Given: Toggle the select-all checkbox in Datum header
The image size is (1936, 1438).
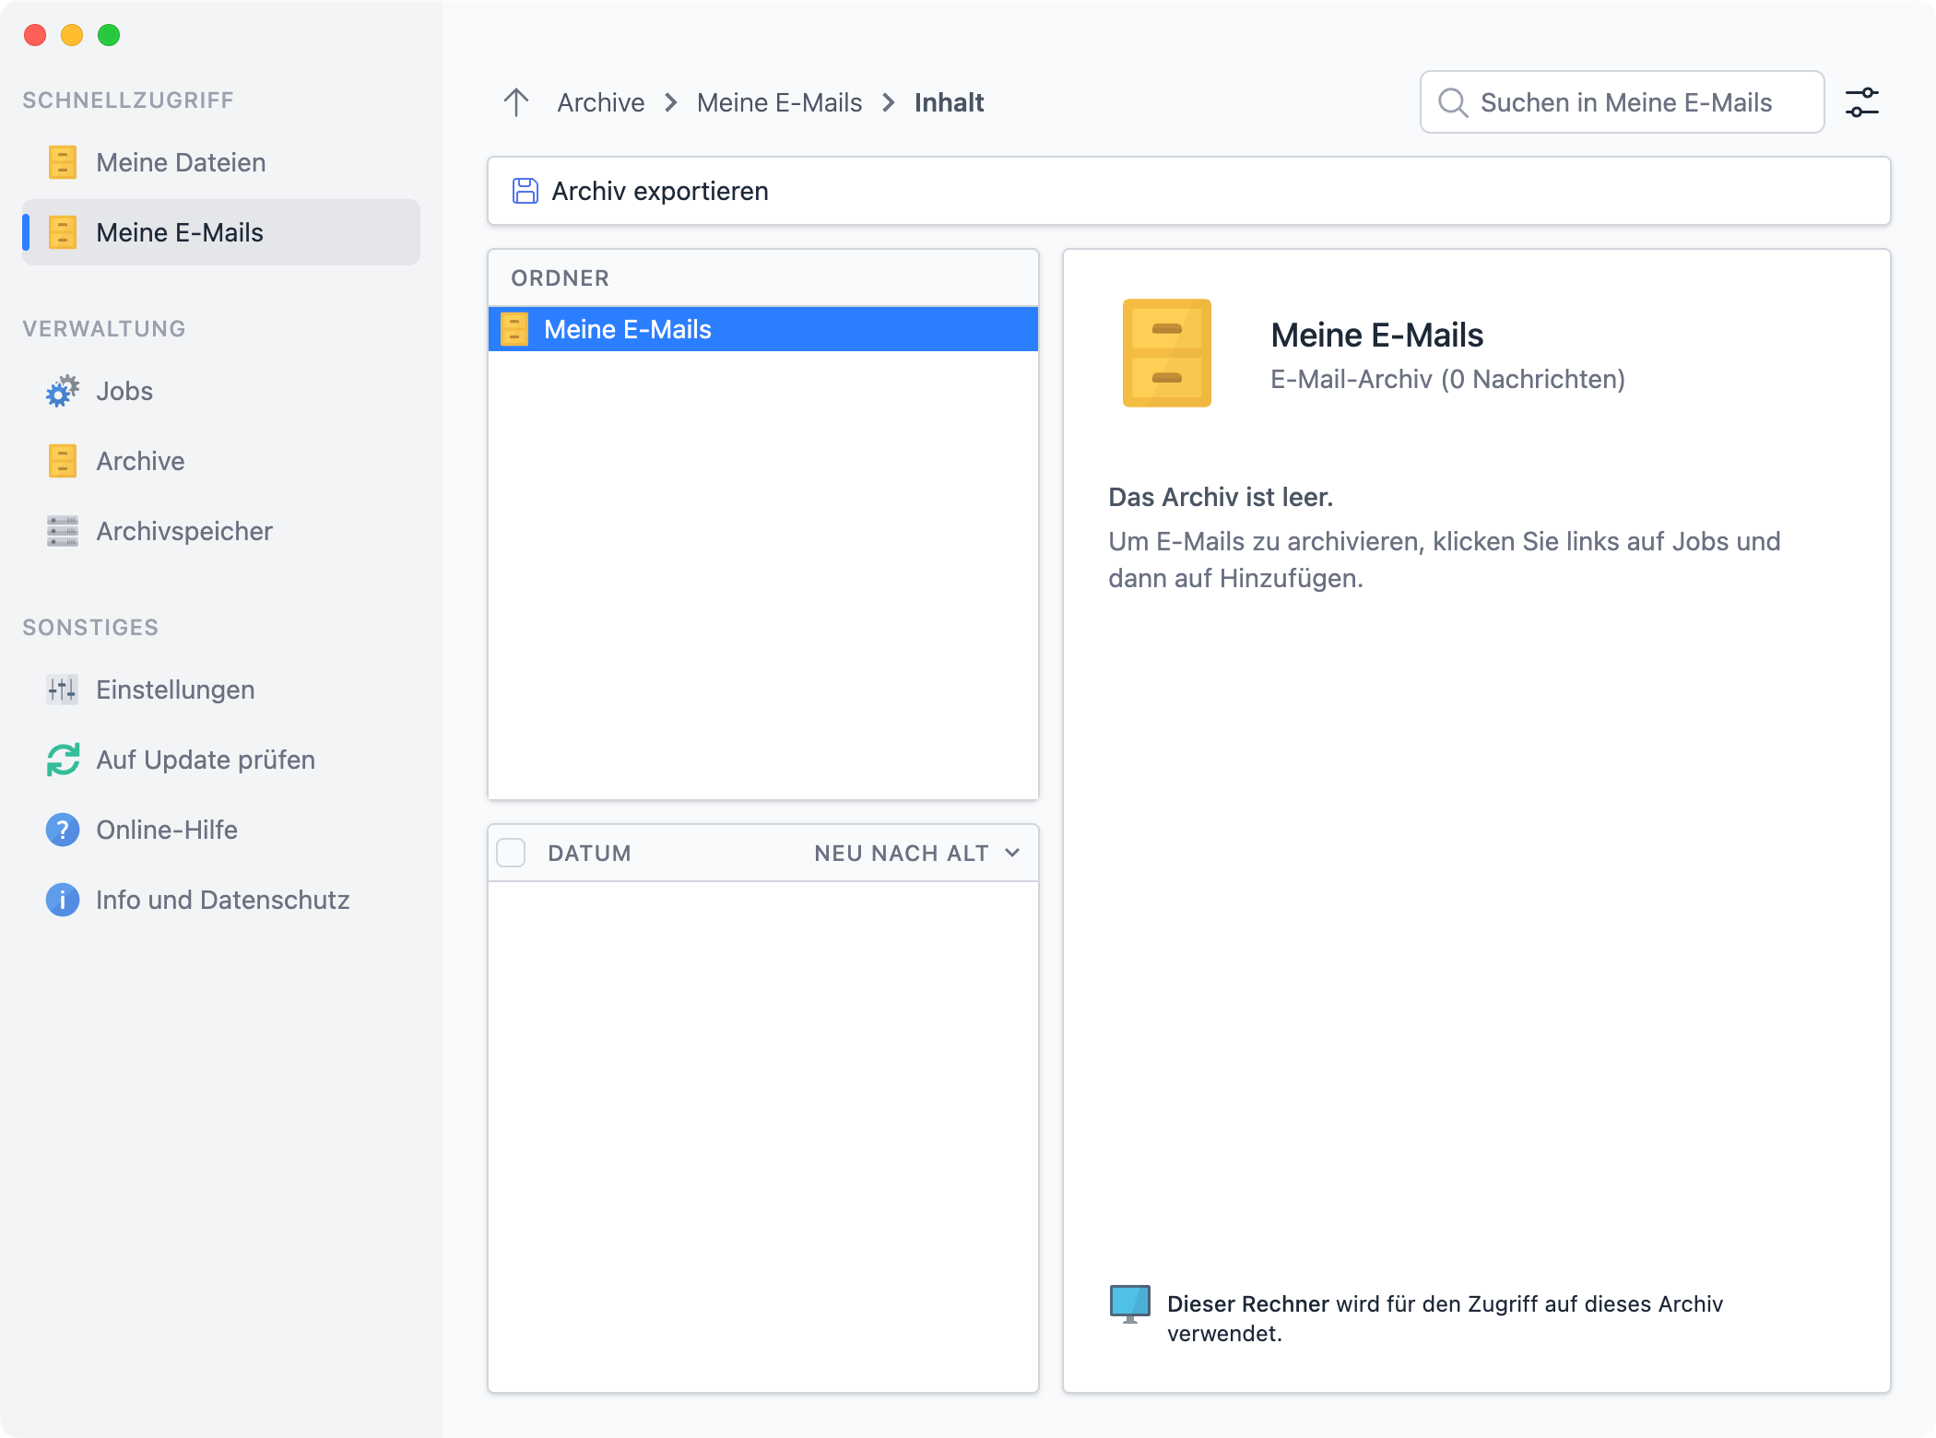Looking at the screenshot, I should (511, 853).
